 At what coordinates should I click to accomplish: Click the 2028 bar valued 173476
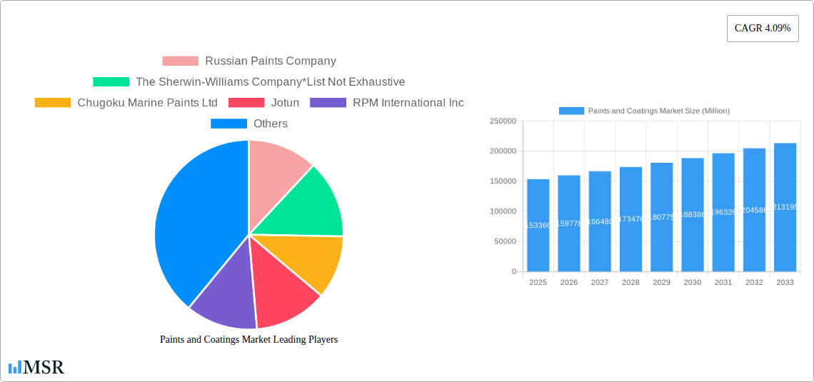pyautogui.click(x=630, y=219)
